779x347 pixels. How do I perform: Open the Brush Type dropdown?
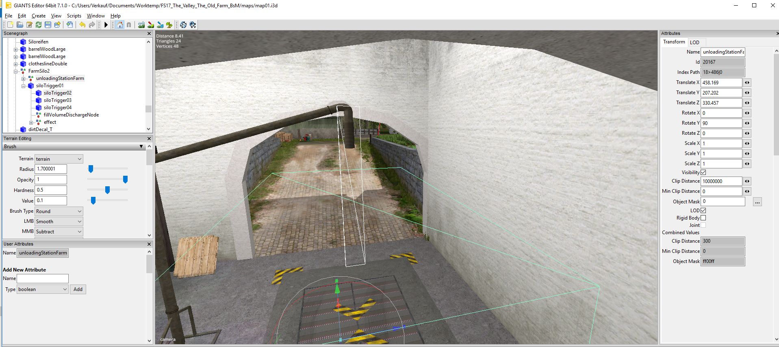(59, 211)
